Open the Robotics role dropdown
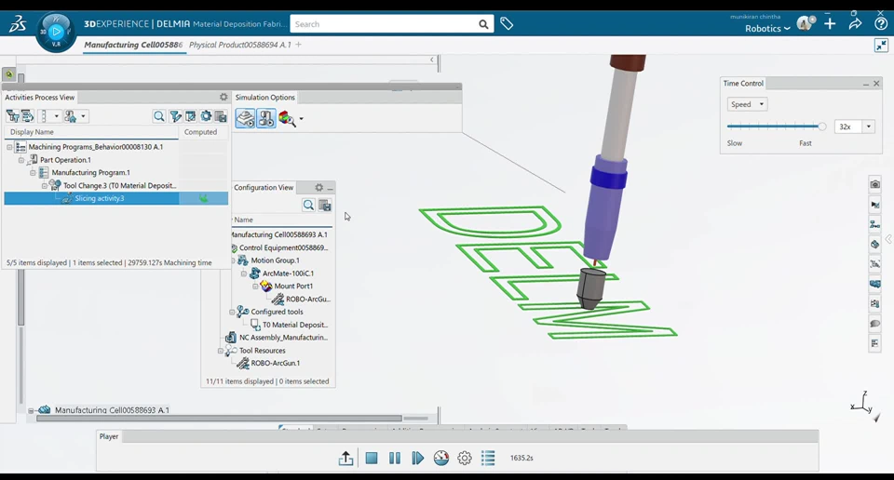 coord(767,29)
